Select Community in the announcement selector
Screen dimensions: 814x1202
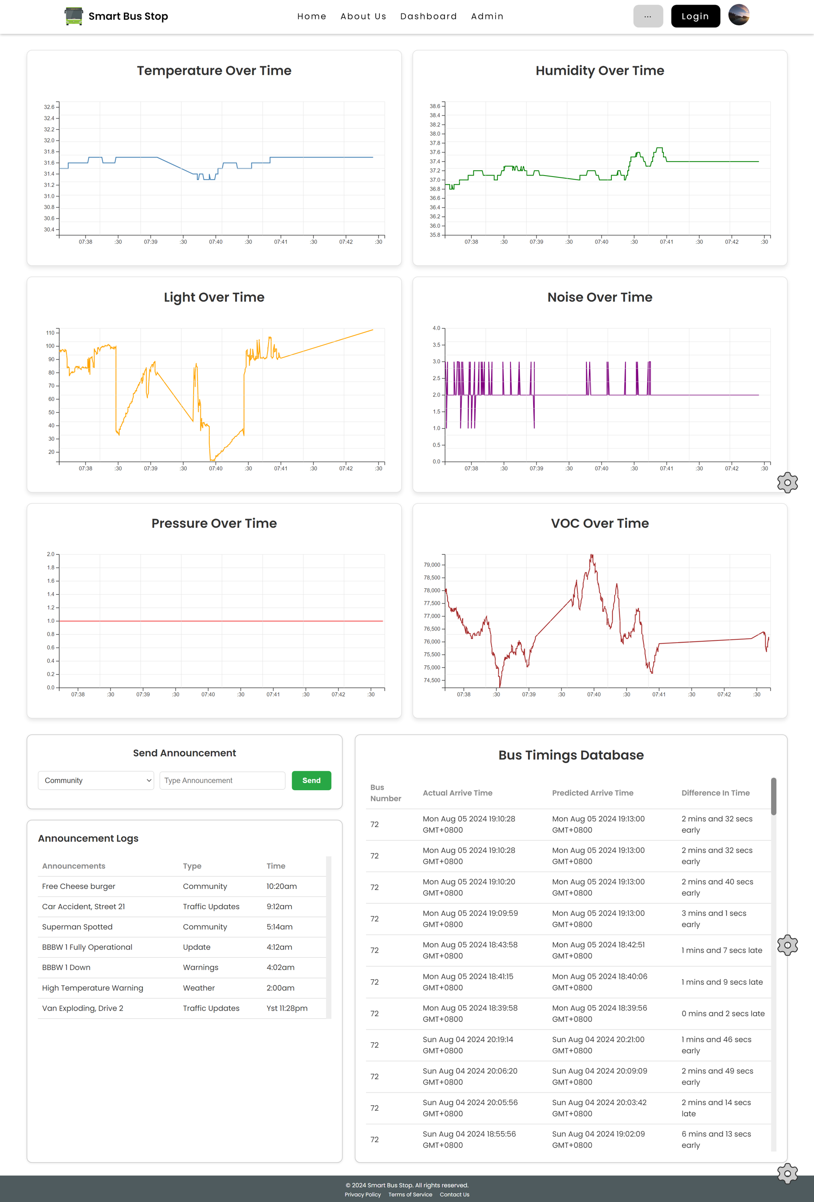[x=95, y=781]
